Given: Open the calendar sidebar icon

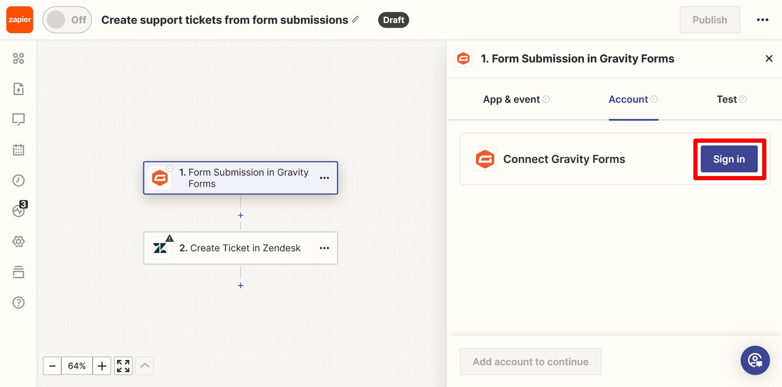Looking at the screenshot, I should pos(18,150).
